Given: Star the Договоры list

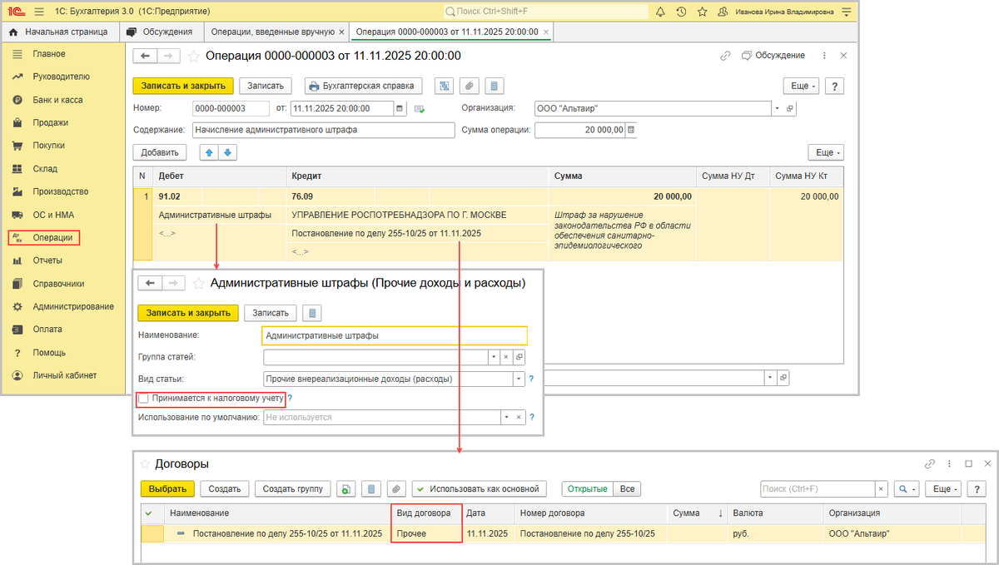Looking at the screenshot, I should click(x=144, y=463).
